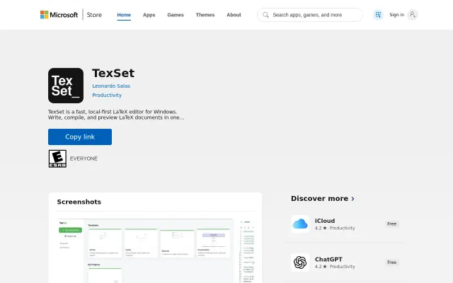Viewport: 453px width, 283px height.
Task: Click the user avatar icon
Action: [x=412, y=15]
